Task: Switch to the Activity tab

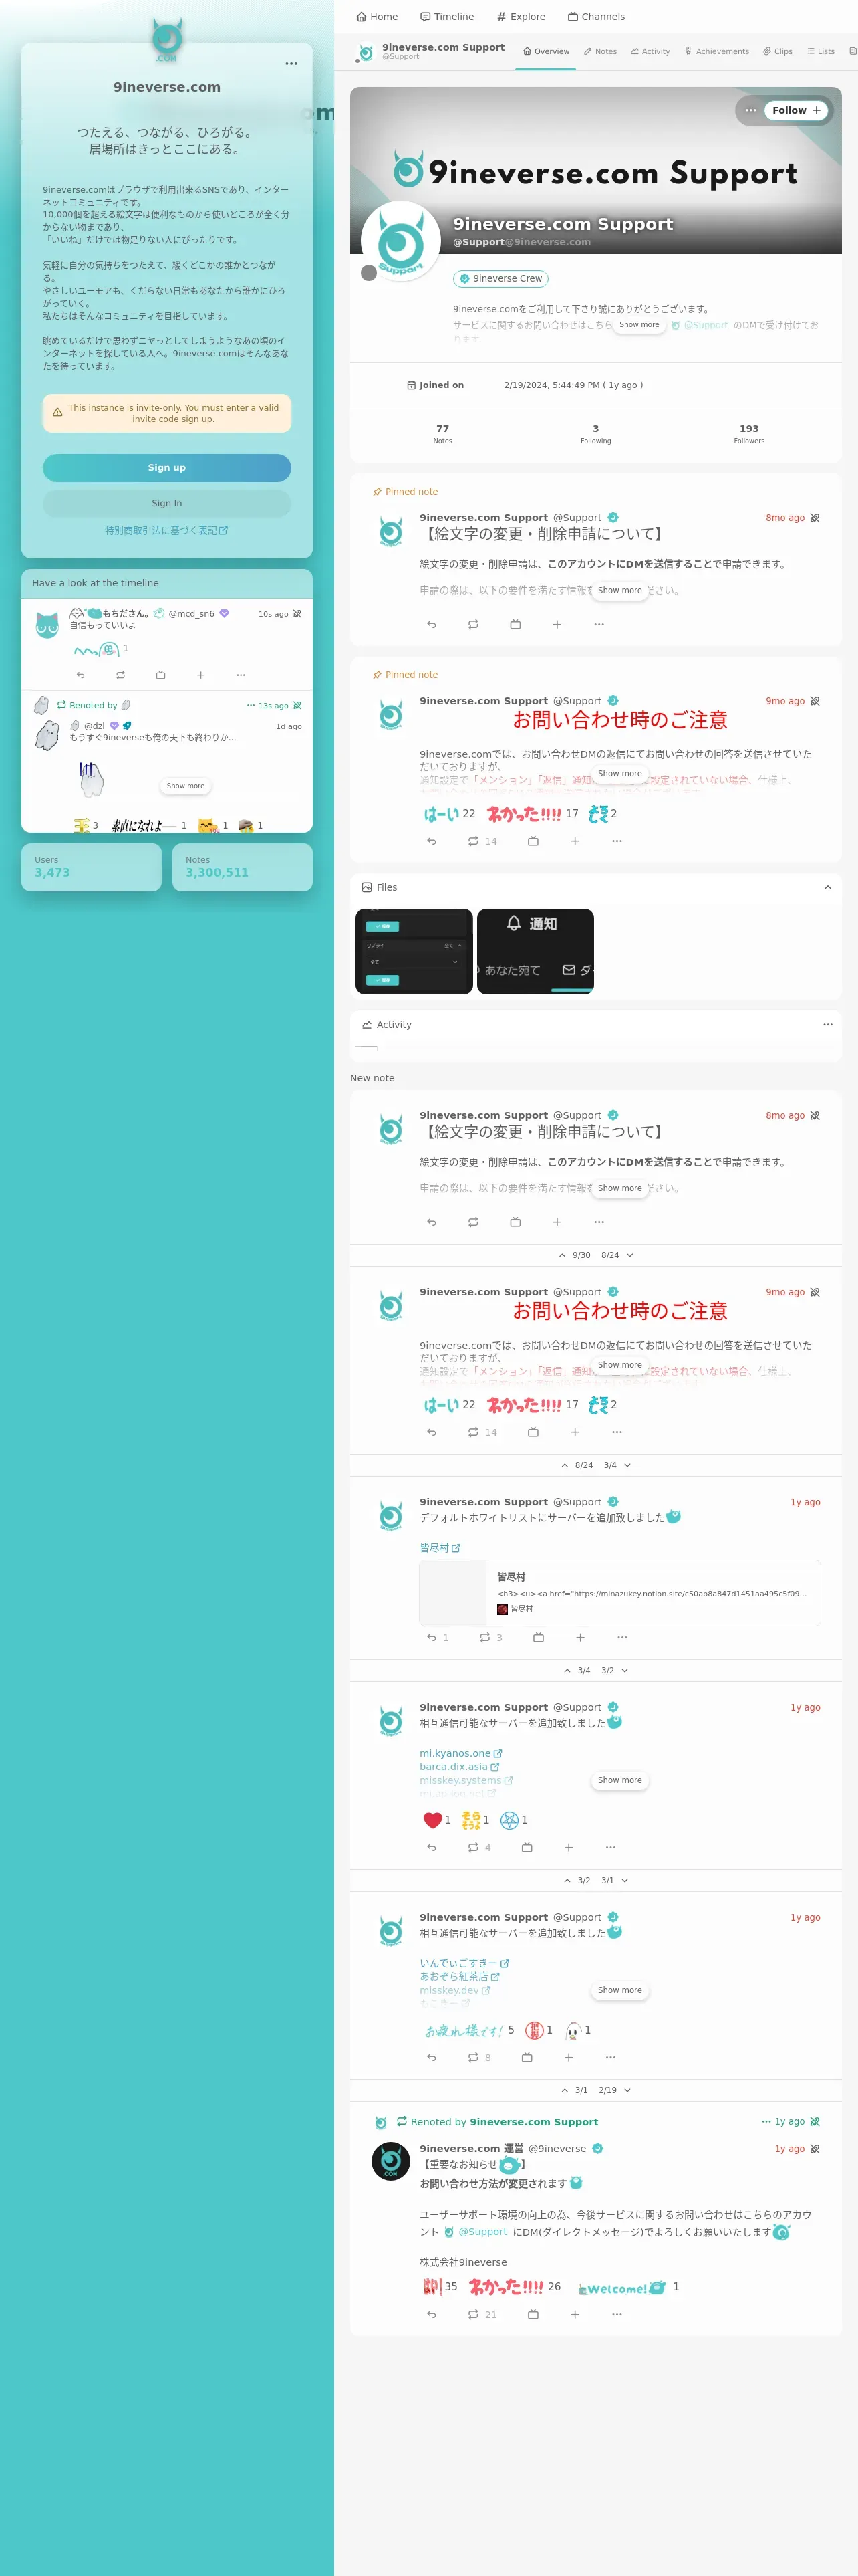Action: [x=650, y=52]
